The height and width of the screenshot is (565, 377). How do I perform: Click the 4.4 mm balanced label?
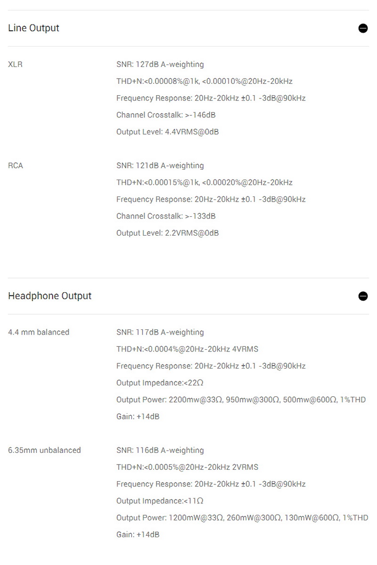(39, 332)
